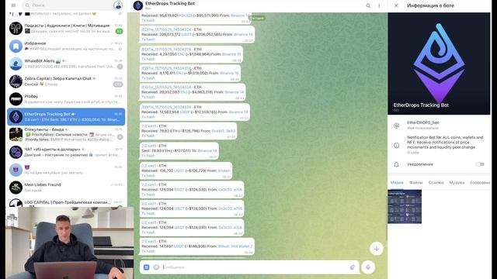Open the LOG CAPITAL Проп-Трейдинговая chat
497x279 pixels.
66,202
